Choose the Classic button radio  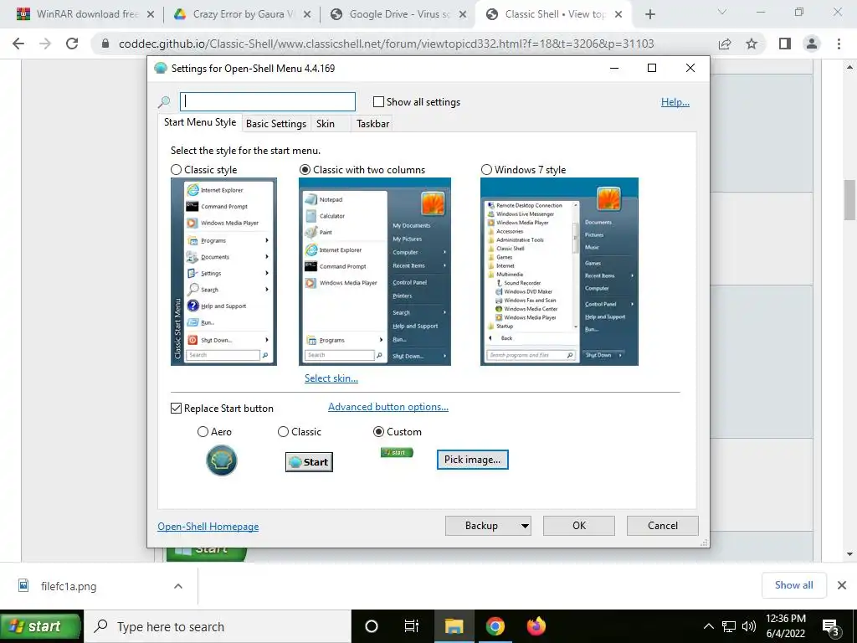[283, 432]
